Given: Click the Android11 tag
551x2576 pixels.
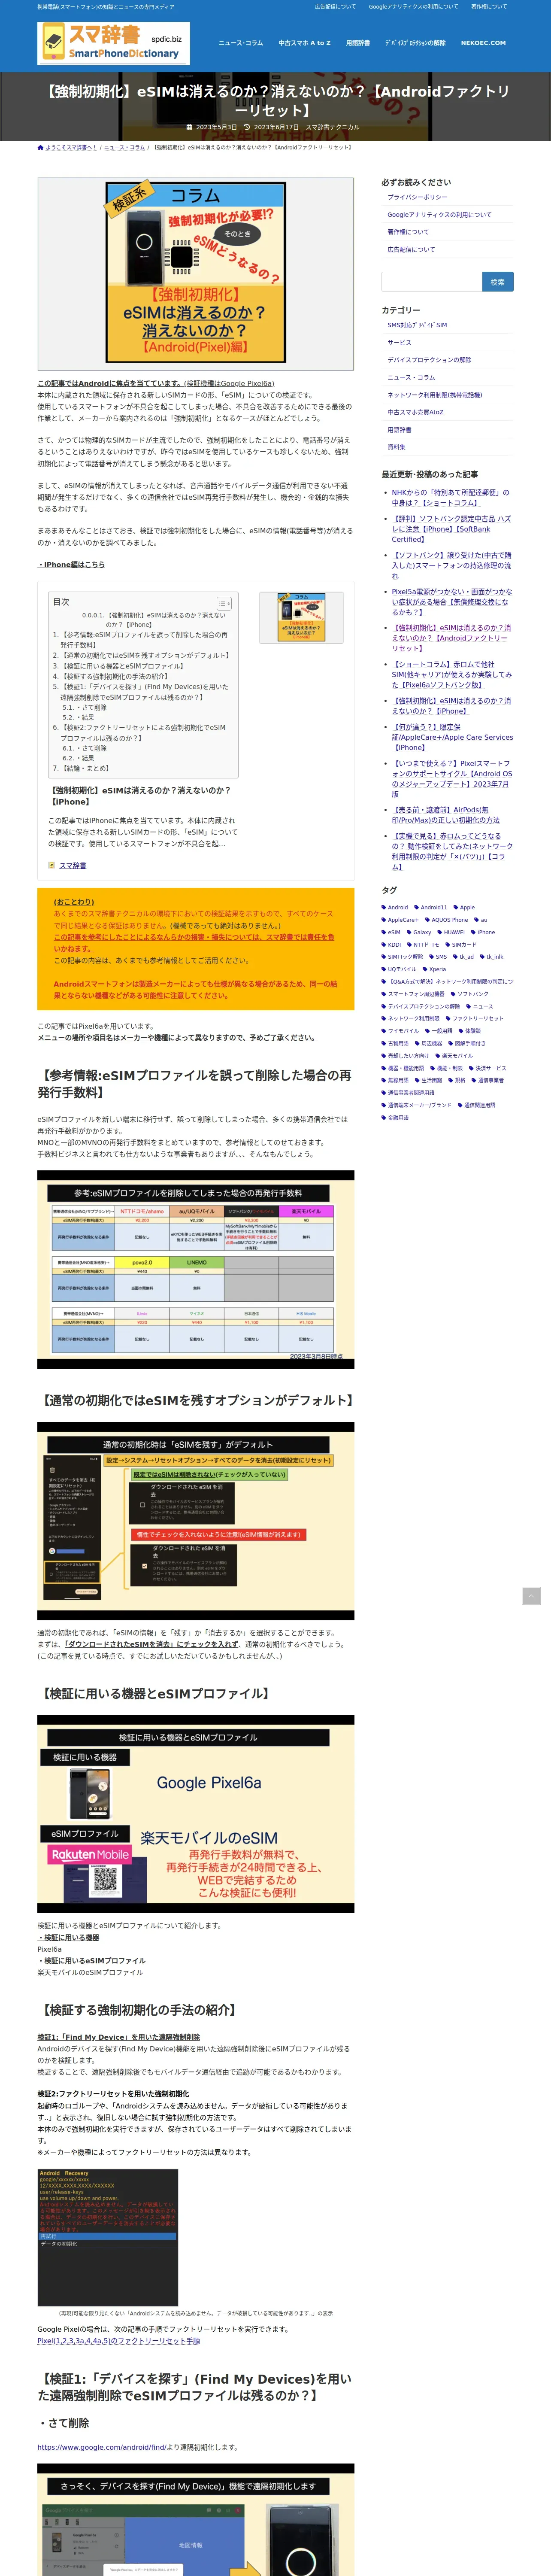Looking at the screenshot, I should point(431,907).
